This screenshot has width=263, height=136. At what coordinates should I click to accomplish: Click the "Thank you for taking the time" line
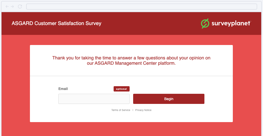click(131, 58)
